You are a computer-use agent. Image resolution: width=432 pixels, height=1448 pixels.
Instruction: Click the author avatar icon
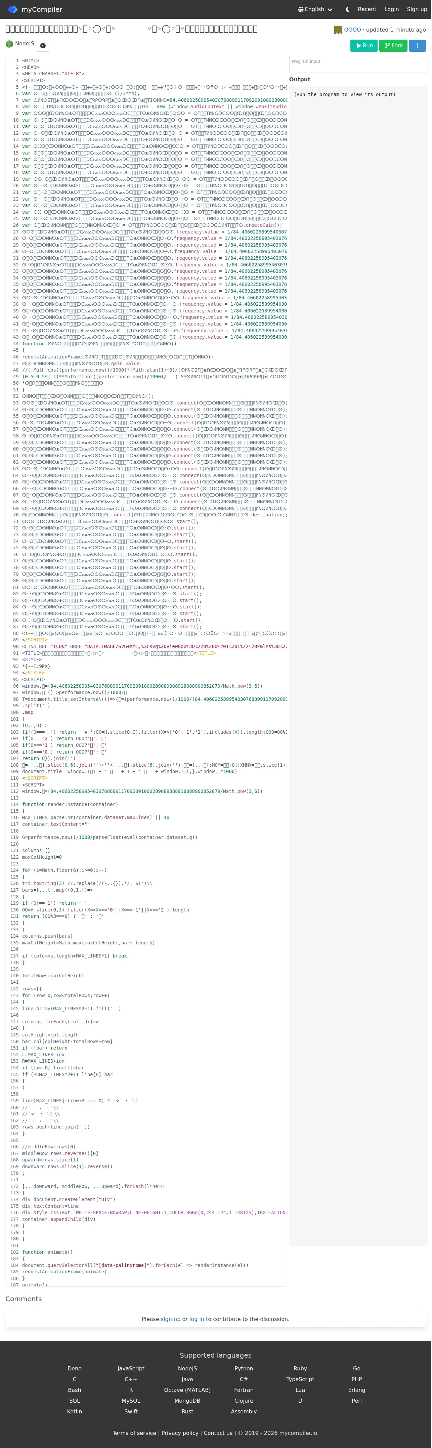tap(338, 30)
